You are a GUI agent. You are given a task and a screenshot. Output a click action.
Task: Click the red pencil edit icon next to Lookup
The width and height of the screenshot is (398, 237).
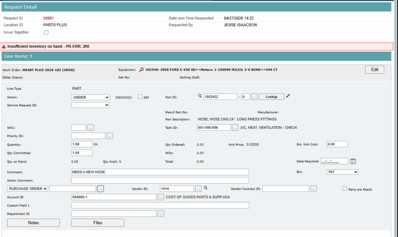click(288, 96)
